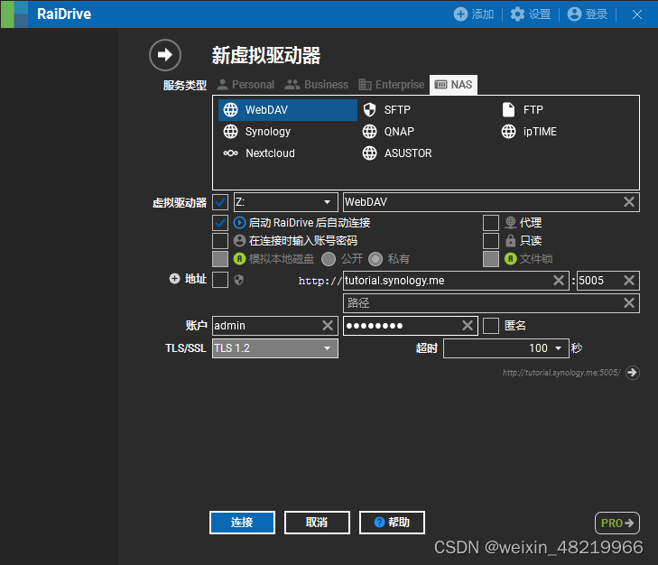Click the plus icon beside 地址
Screen dimensions: 658x565
point(174,278)
